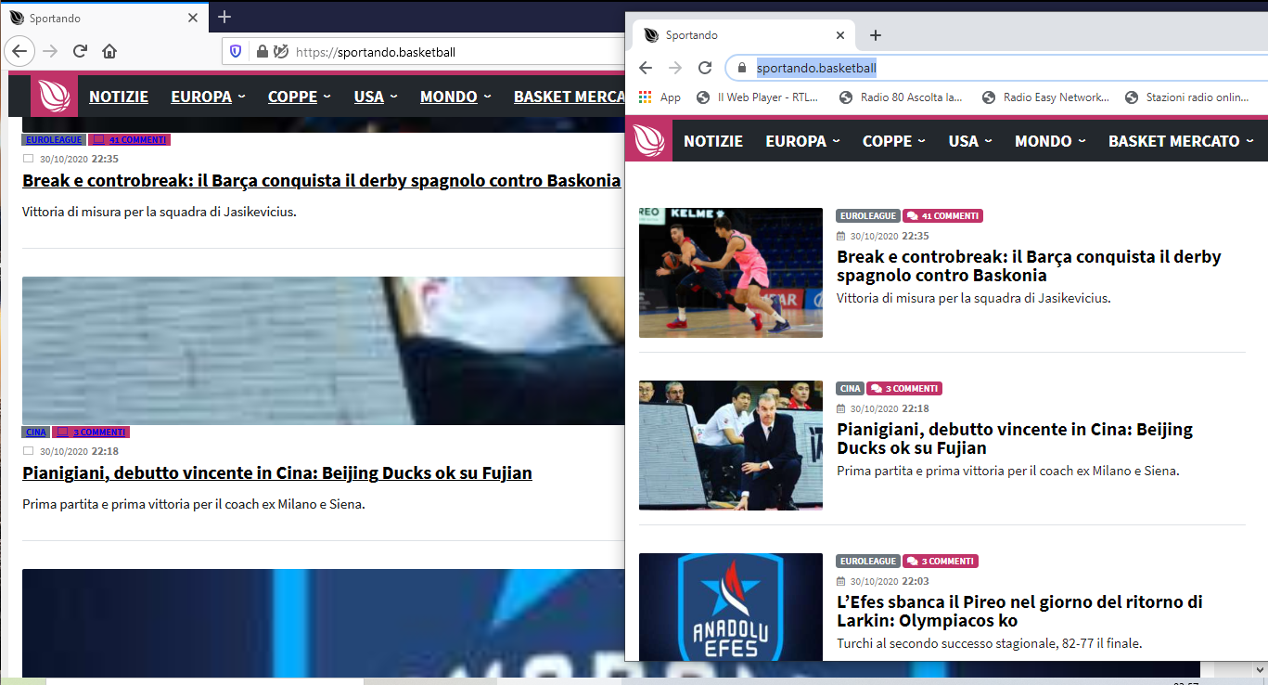
Task: Click the Chrome forward arrow
Action: (675, 68)
